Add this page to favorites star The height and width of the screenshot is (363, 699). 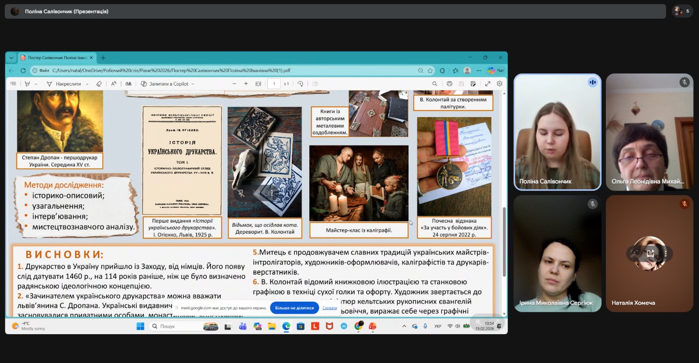(430, 70)
